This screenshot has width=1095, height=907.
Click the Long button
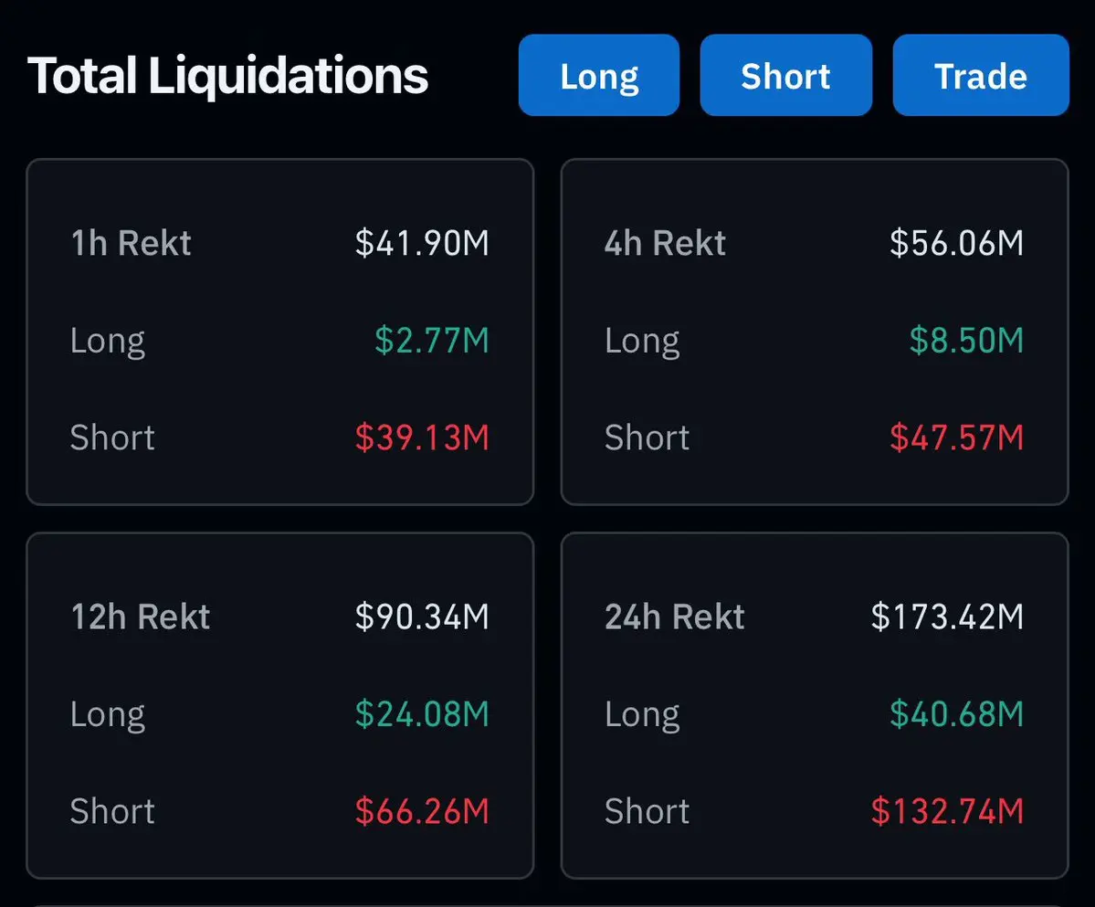(598, 76)
